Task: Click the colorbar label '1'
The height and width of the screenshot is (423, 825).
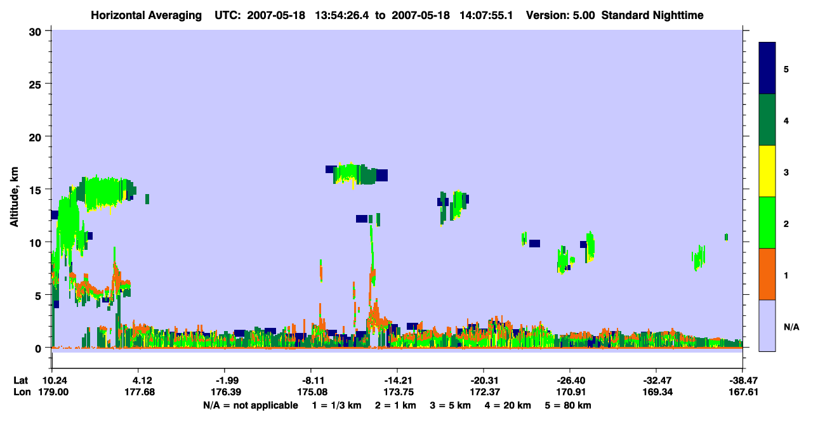Action: 786,275
